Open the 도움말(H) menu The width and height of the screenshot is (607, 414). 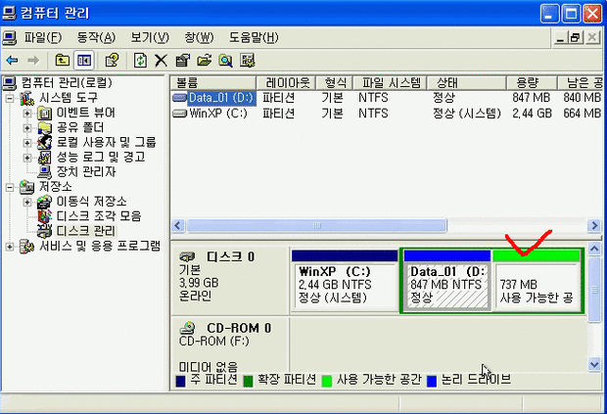tap(254, 37)
